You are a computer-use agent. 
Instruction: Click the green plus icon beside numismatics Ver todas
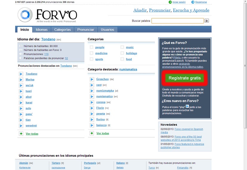pyautogui.click(x=92, y=133)
